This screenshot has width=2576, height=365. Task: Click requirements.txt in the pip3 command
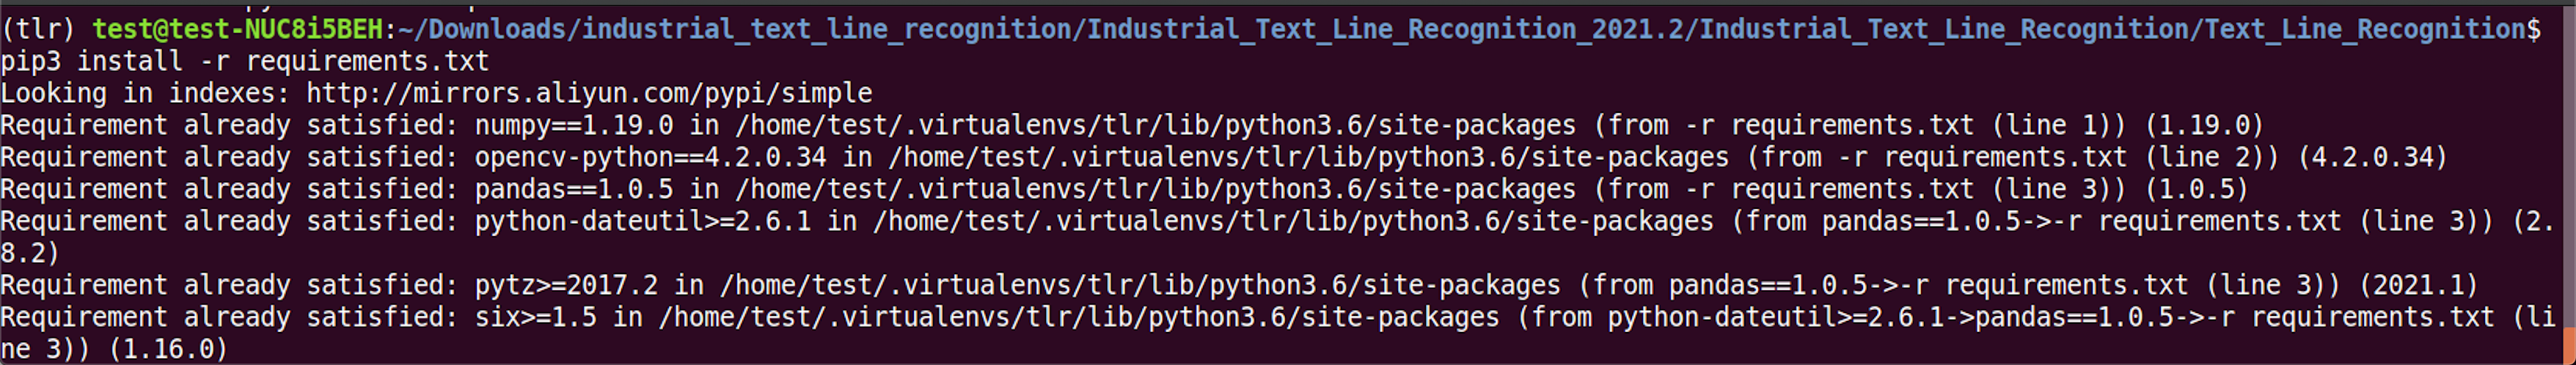click(x=367, y=61)
